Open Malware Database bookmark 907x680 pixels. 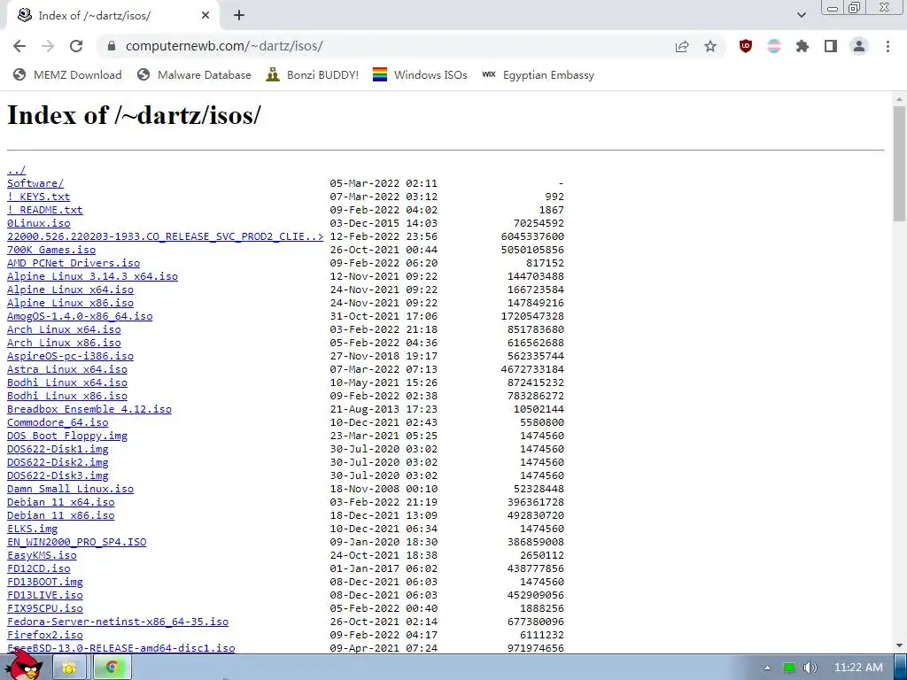tap(194, 74)
